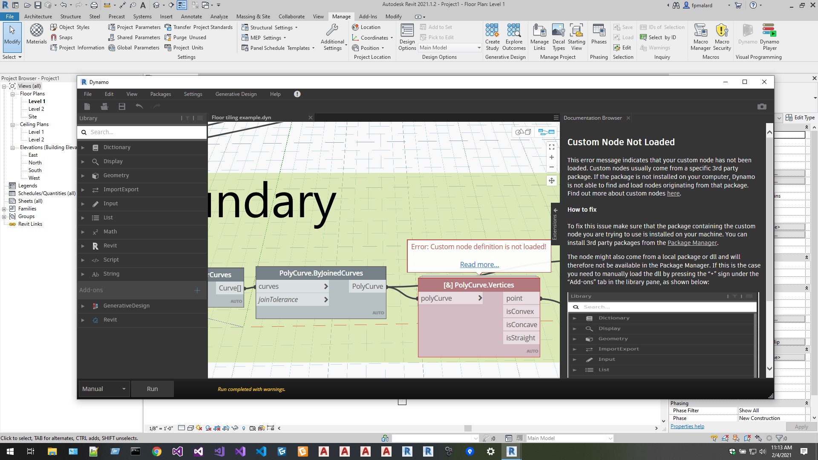Click the Library search field

click(x=141, y=132)
